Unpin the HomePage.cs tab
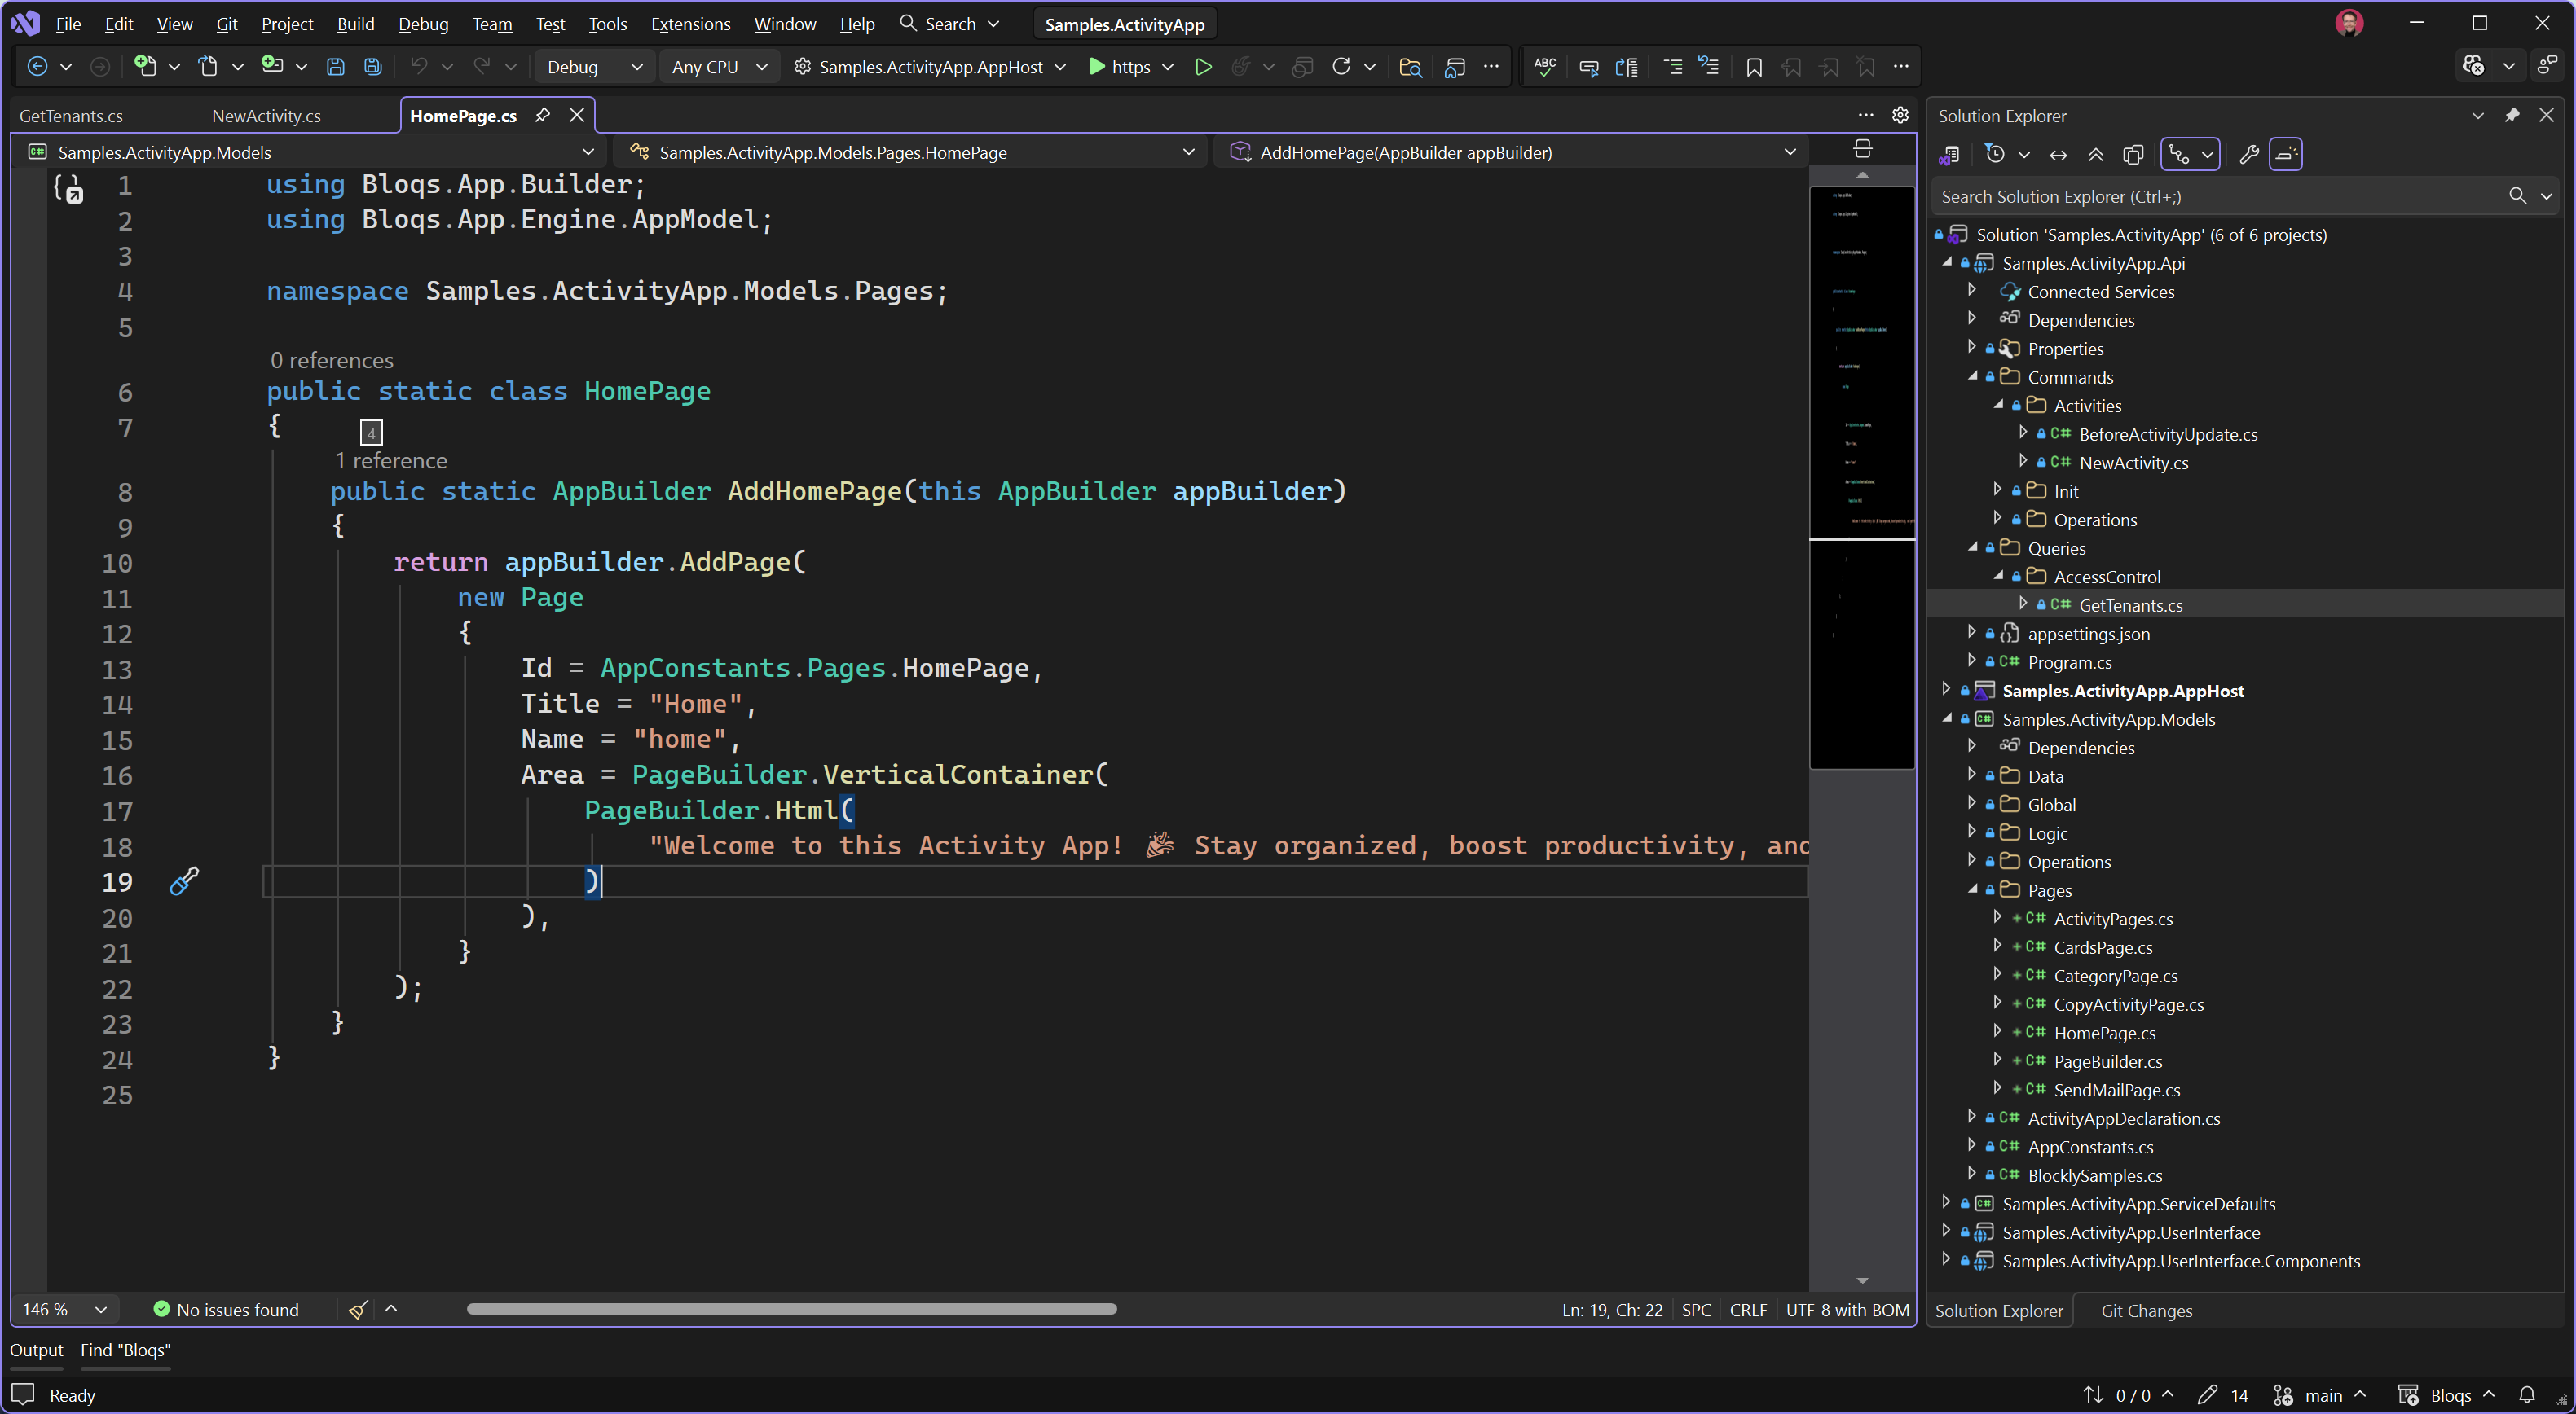The height and width of the screenshot is (1414, 2576). (x=542, y=115)
